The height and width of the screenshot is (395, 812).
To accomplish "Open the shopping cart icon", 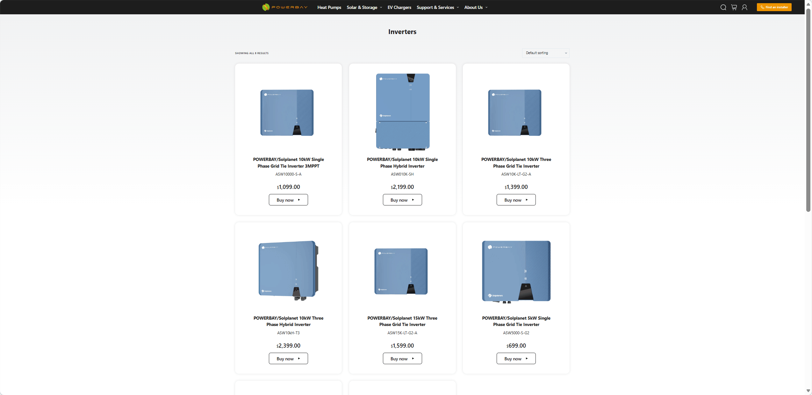I will pyautogui.click(x=734, y=7).
